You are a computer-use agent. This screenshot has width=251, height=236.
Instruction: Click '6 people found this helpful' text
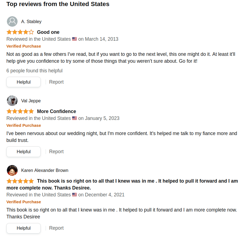pos(34,71)
